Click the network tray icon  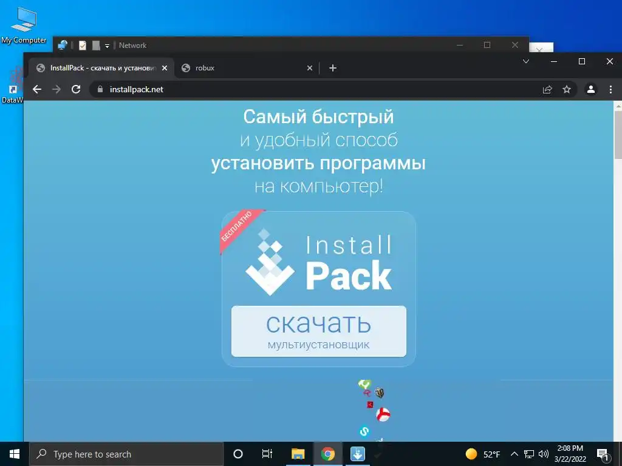(x=529, y=454)
